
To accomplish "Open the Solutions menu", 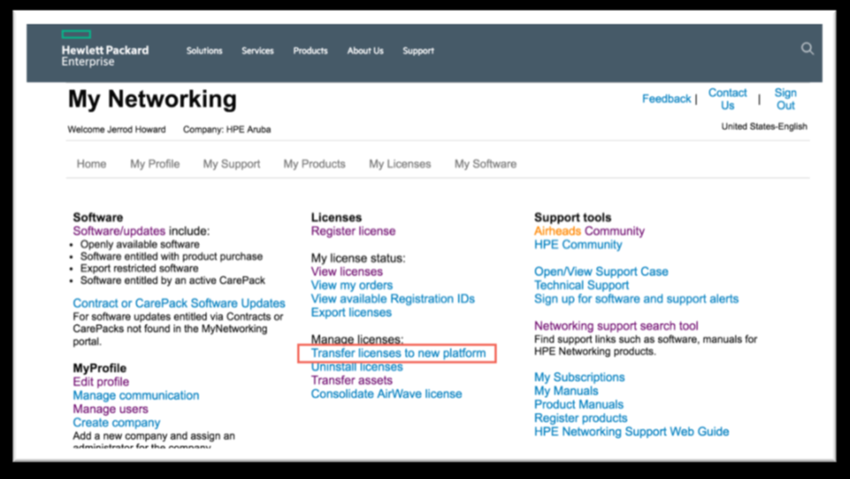I will click(204, 50).
